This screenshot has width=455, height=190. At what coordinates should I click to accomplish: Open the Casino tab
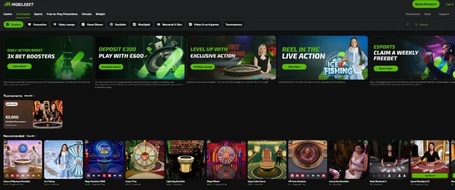8,14
